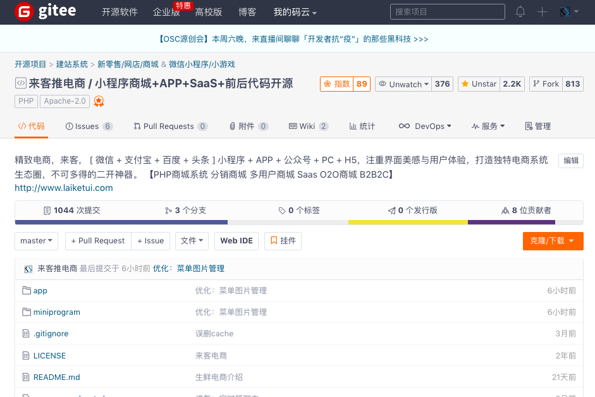This screenshot has height=397, width=595.
Task: Click the yellow language bar segment
Action: (408, 222)
